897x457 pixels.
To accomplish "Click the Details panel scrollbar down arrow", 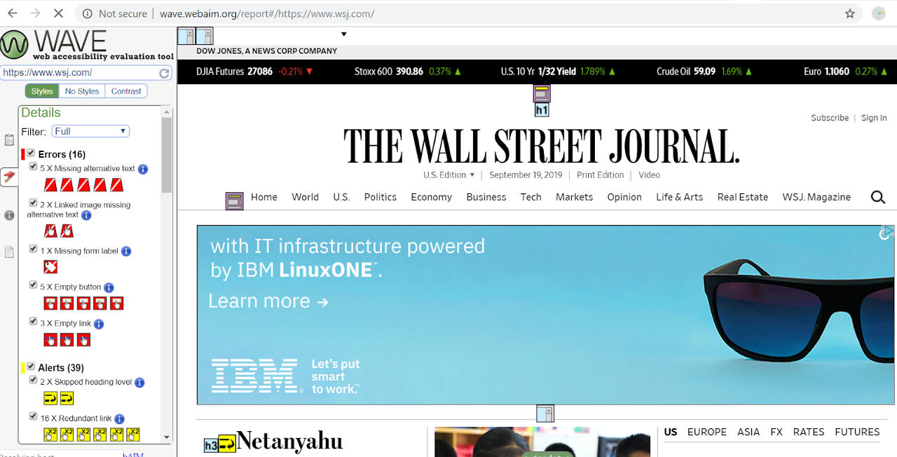I will coord(166,437).
